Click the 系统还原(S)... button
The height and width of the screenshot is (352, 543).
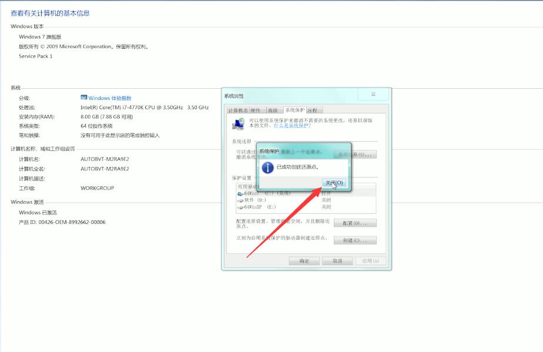pos(355,155)
